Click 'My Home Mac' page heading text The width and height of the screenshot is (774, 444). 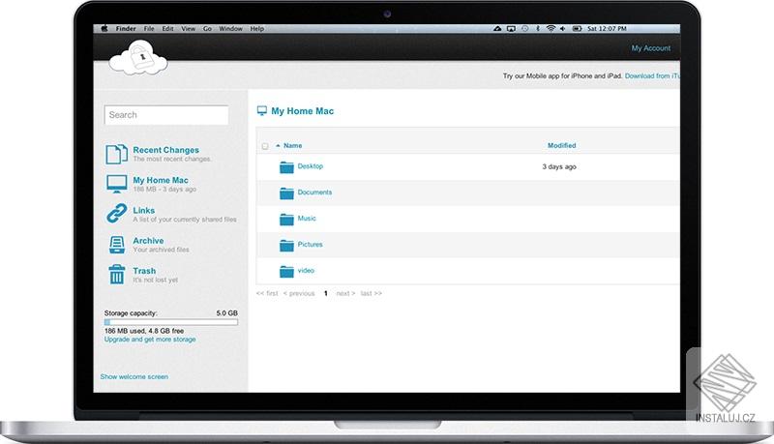[302, 111]
